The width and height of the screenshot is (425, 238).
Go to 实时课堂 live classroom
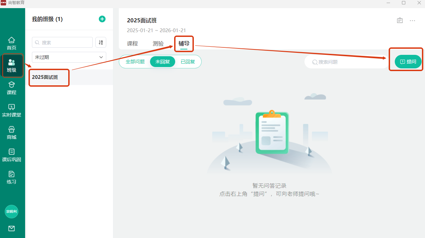coord(12,110)
